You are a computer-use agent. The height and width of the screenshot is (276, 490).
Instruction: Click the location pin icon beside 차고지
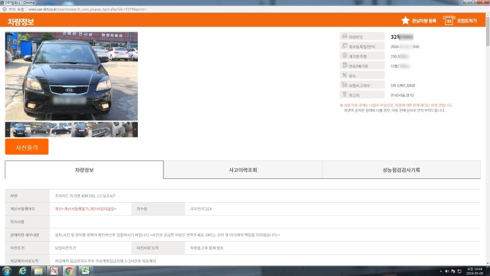(x=344, y=94)
